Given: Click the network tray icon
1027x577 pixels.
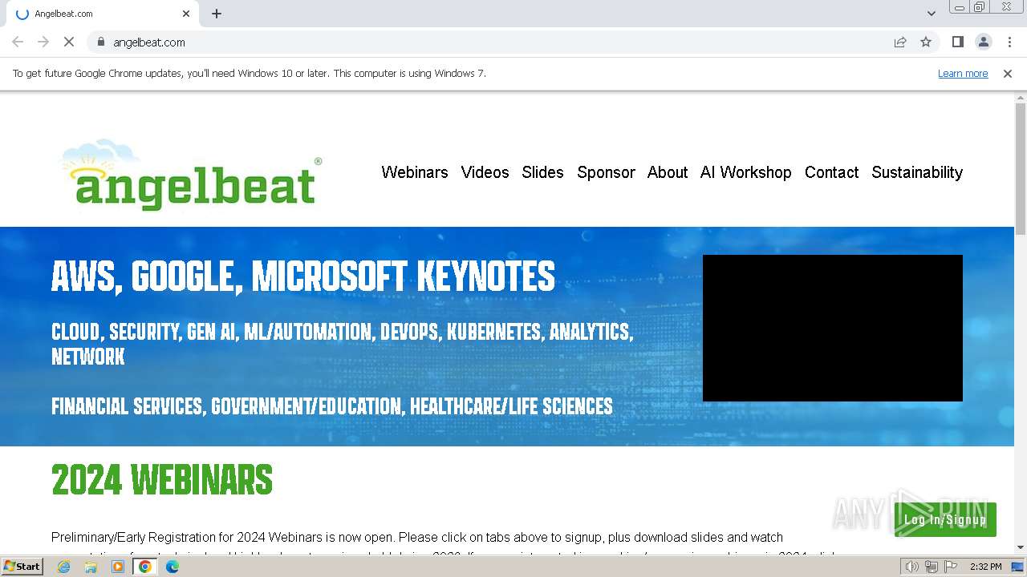Looking at the screenshot, I should pyautogui.click(x=932, y=567).
